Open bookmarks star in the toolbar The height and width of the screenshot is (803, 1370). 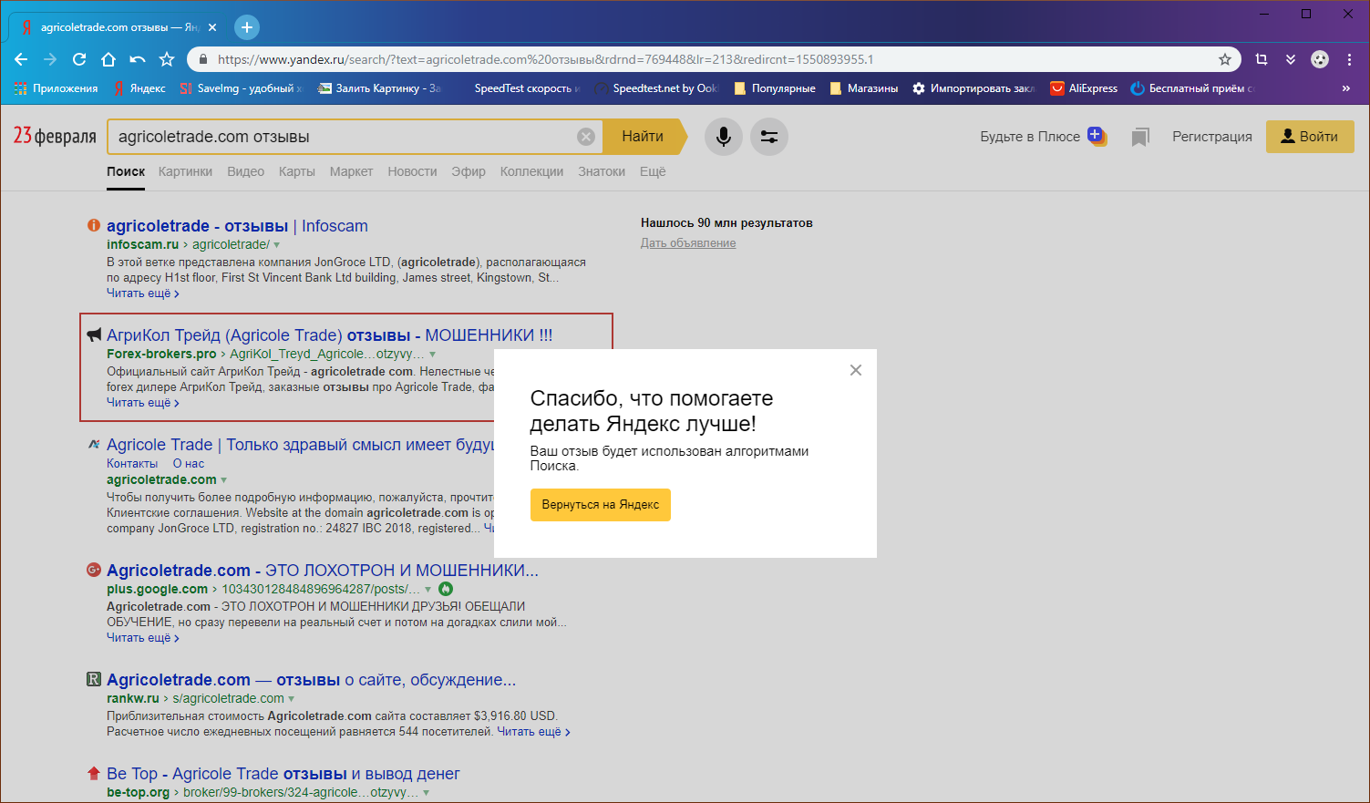[167, 59]
